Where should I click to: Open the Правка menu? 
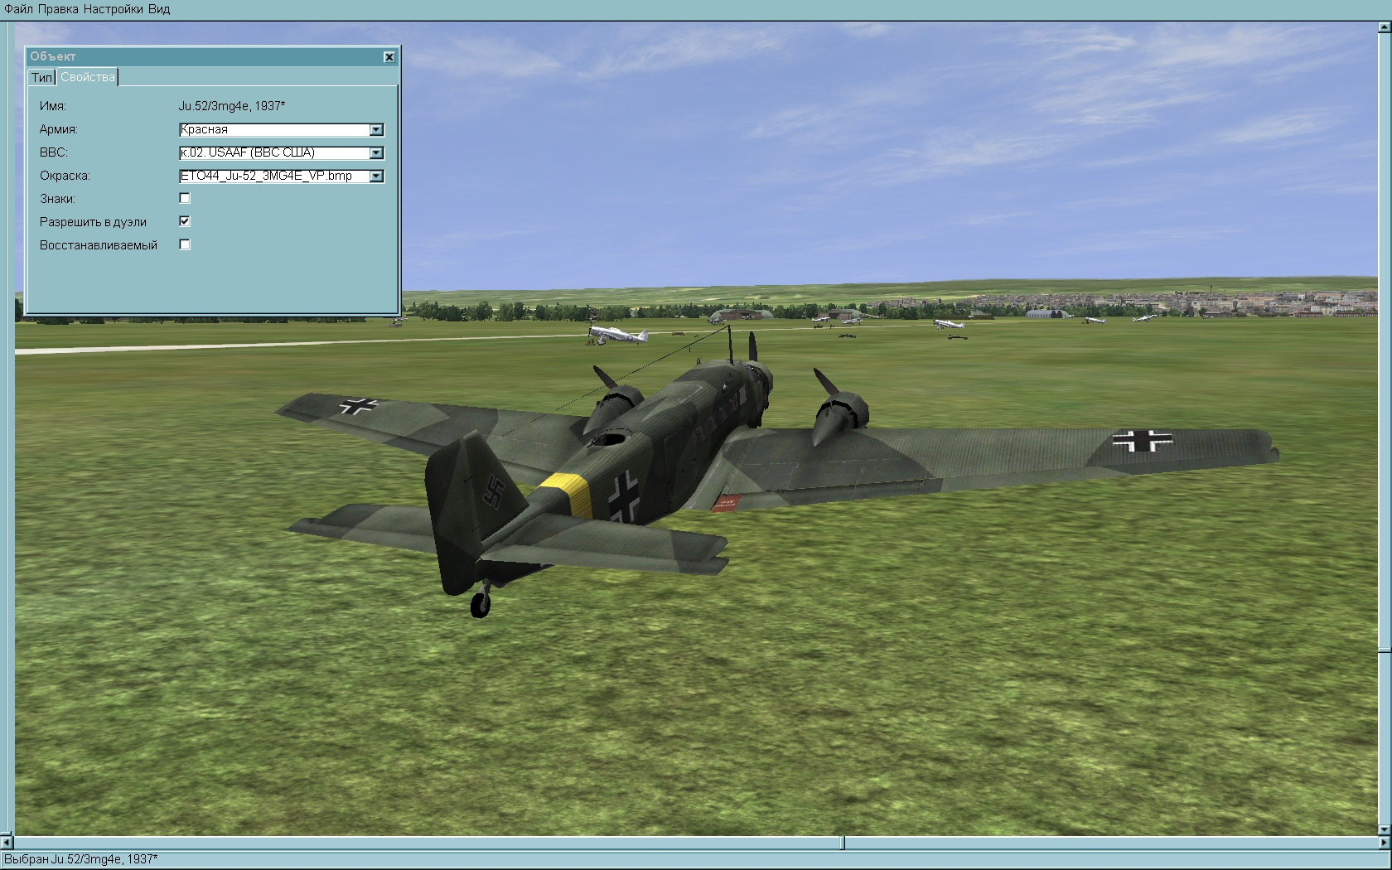(58, 9)
